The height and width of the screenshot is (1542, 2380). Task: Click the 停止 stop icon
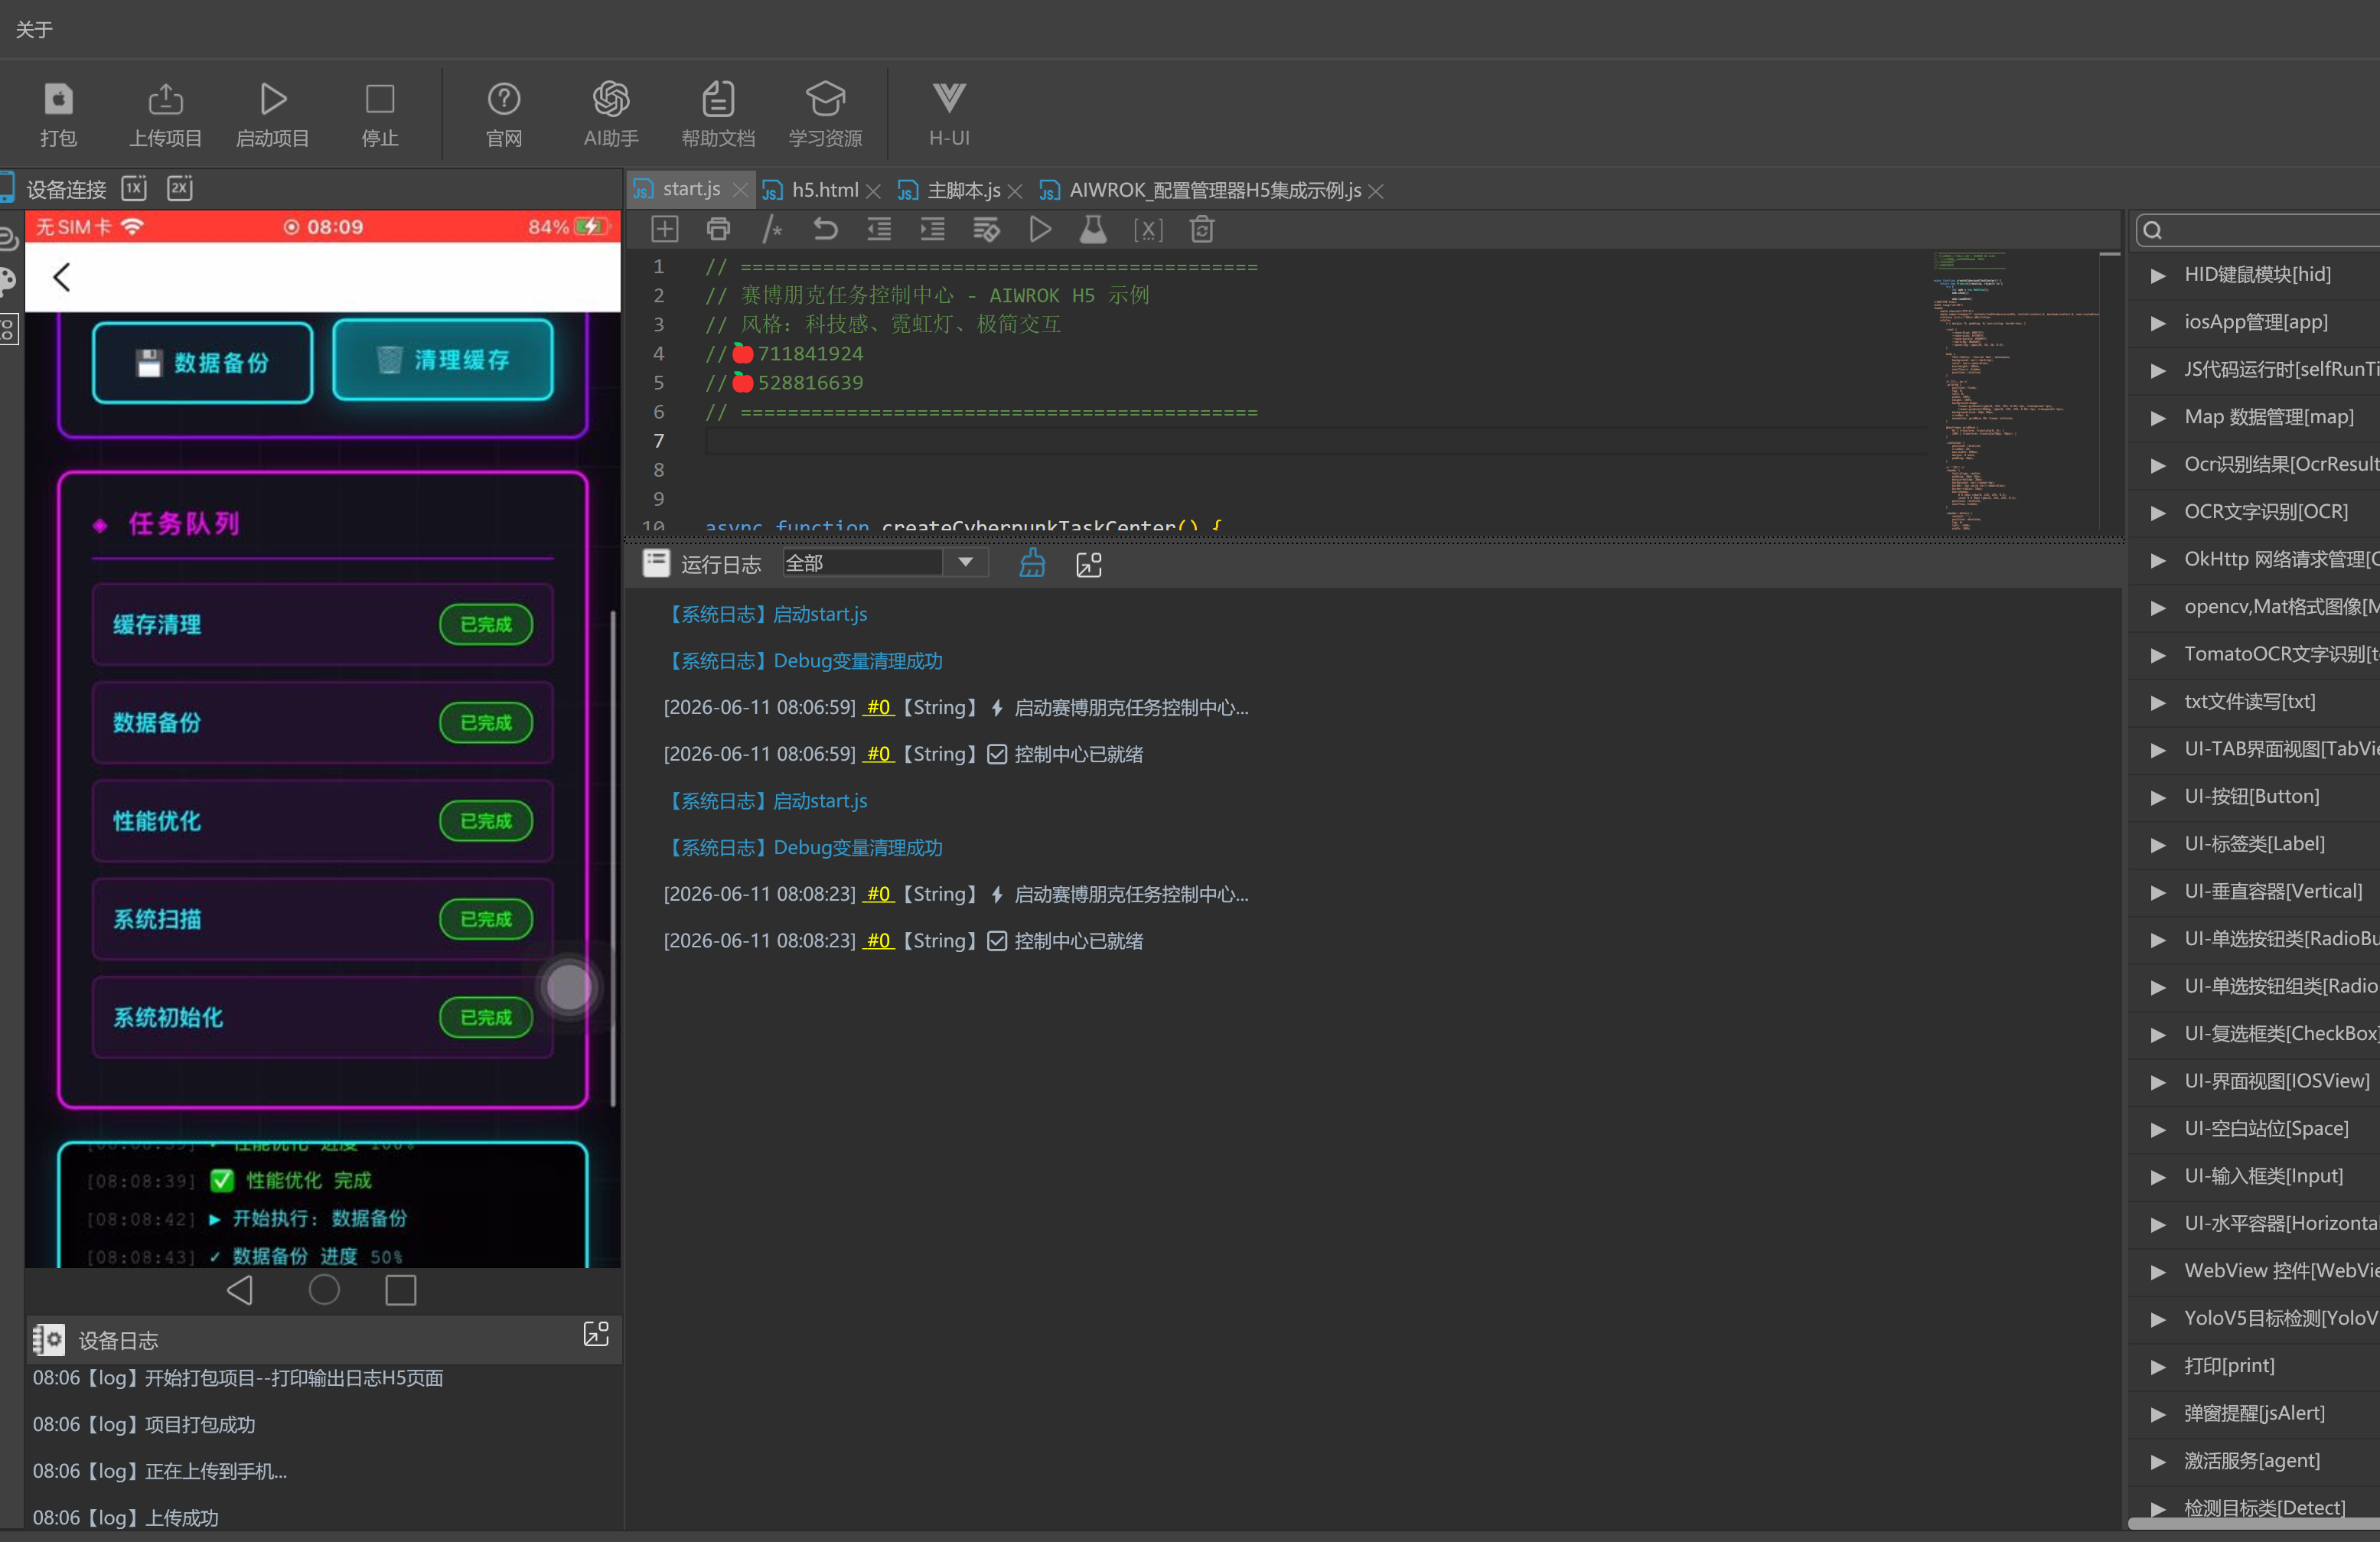point(380,99)
